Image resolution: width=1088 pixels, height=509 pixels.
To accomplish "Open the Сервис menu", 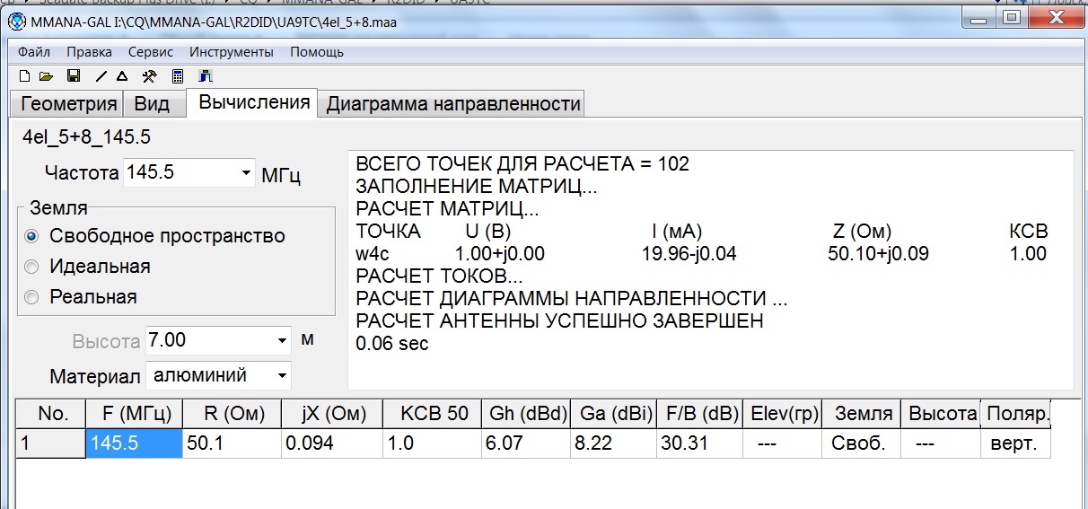I will [151, 52].
